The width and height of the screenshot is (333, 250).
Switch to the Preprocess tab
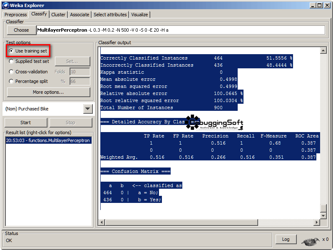[16, 15]
